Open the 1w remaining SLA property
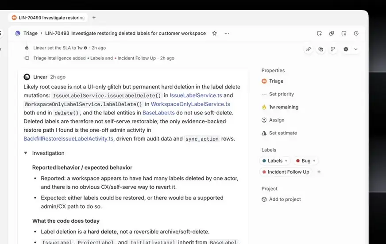The width and height of the screenshot is (386, 244). point(280,107)
